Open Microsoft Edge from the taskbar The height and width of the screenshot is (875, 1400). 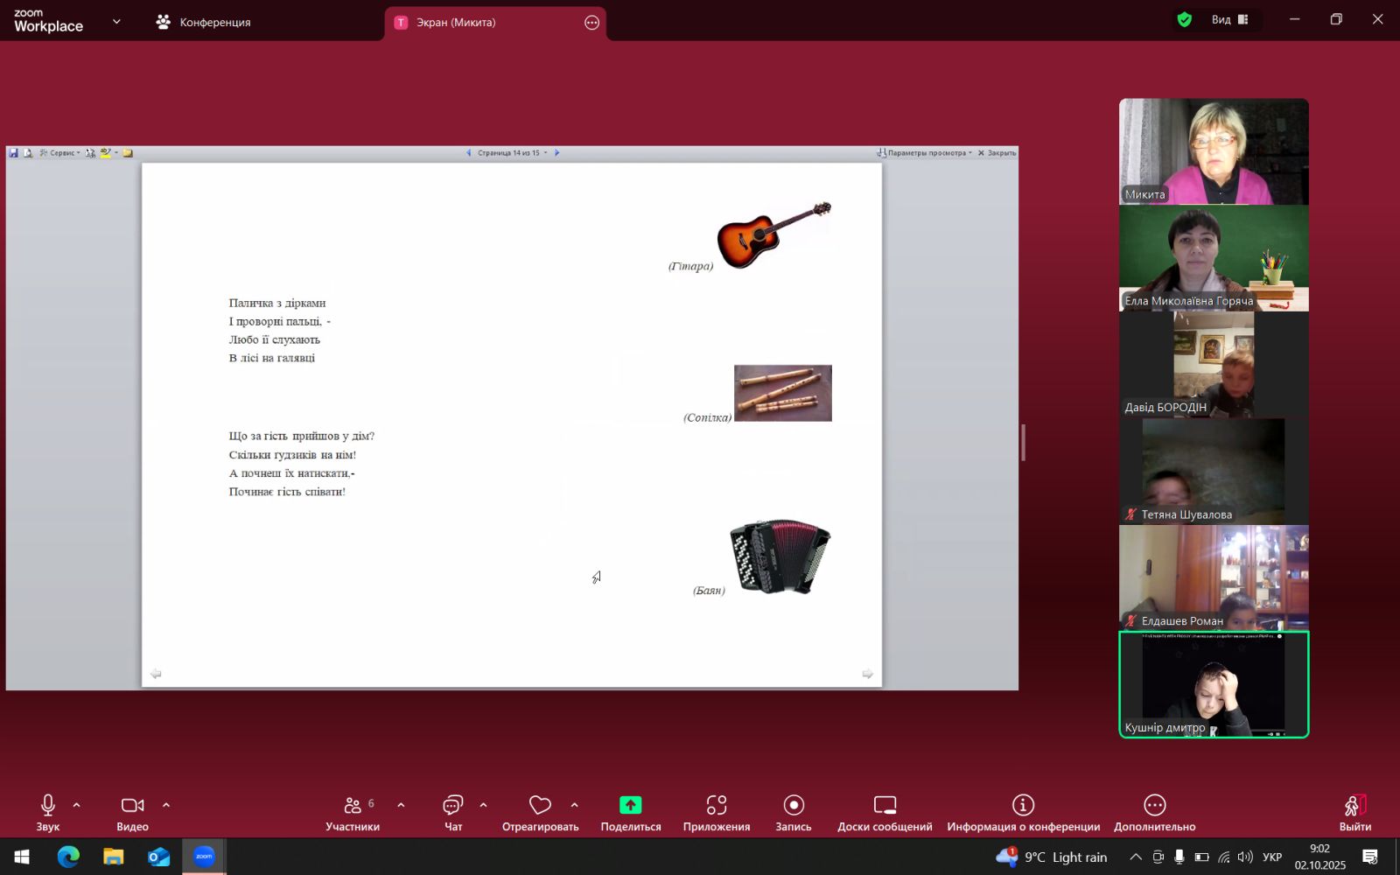point(68,857)
